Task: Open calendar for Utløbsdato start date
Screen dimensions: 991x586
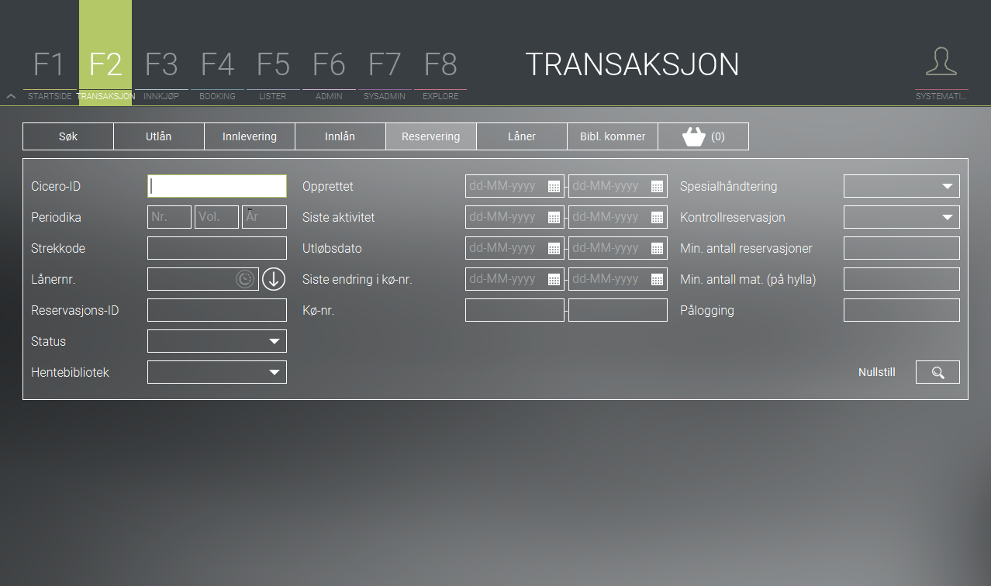Action: (554, 248)
